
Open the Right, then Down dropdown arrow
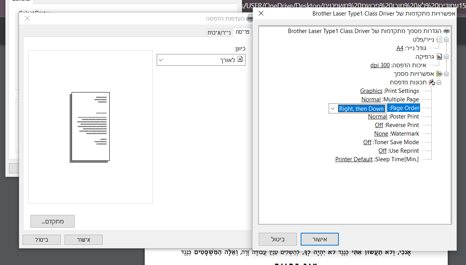tap(333, 109)
